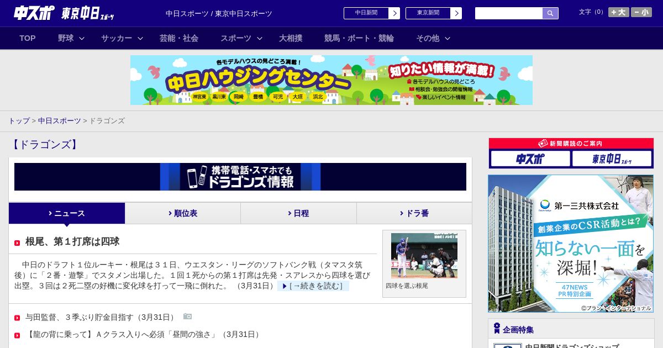
Task: Click 新聞購読のご案内 header
Action: tap(571, 144)
